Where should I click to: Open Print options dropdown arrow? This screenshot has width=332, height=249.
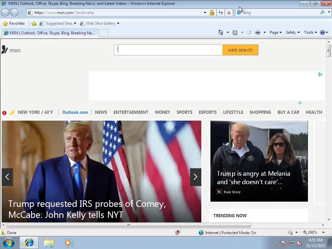265,33
